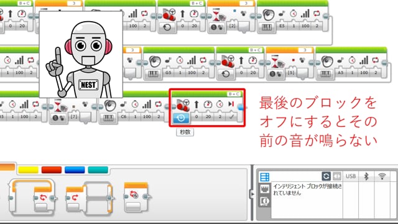
Task: Select the speaker icon of the E5 Sound block
Action: (x=268, y=15)
